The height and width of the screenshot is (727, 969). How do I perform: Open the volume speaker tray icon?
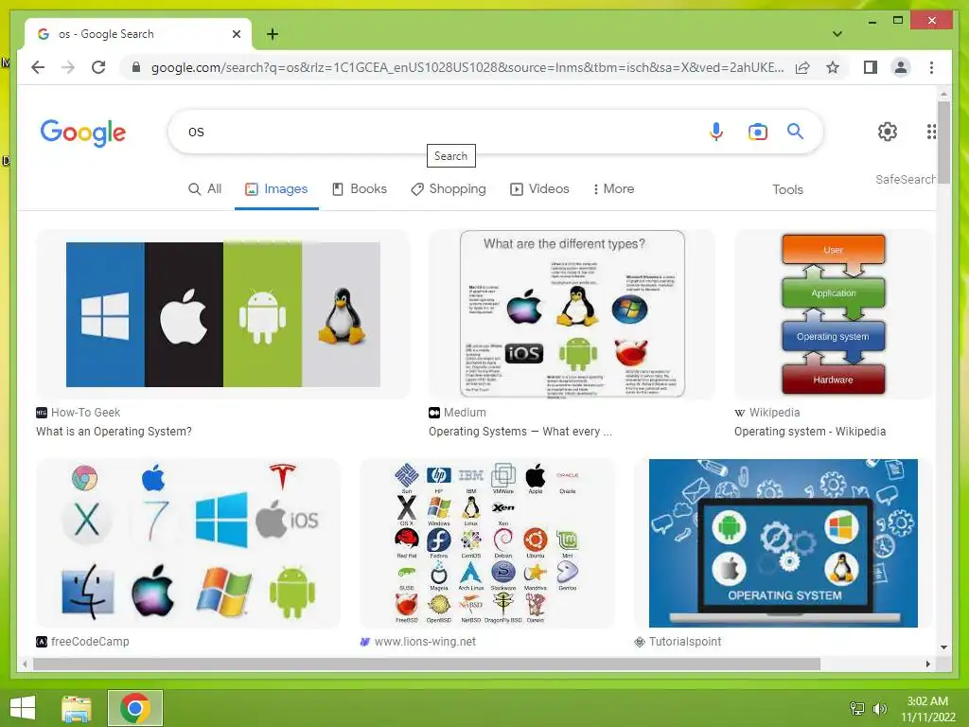click(879, 709)
